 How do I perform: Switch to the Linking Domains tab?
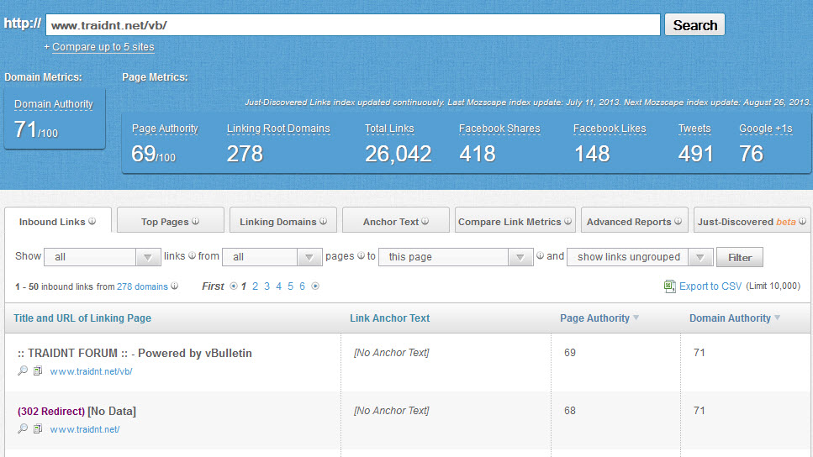coord(282,222)
